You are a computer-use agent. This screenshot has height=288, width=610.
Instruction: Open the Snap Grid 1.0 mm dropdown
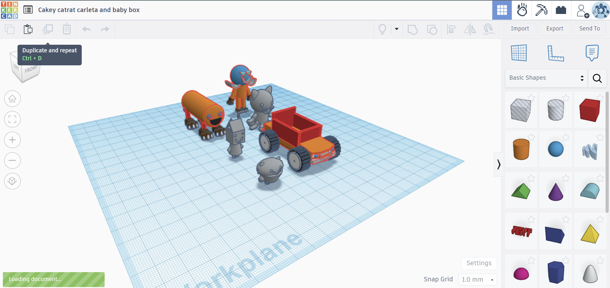click(477, 279)
